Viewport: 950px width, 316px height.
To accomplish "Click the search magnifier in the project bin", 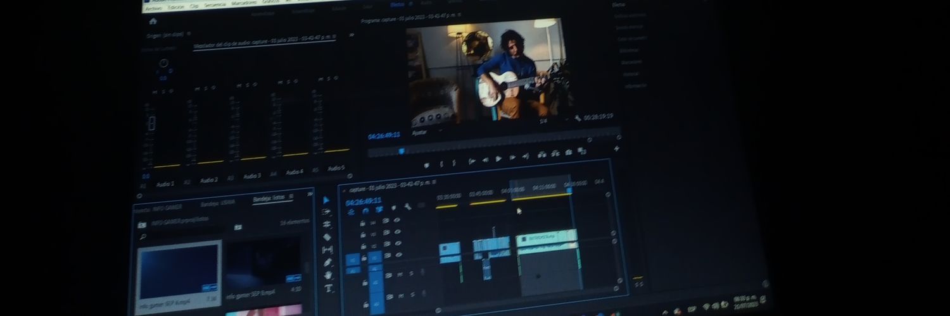I will 143,237.
